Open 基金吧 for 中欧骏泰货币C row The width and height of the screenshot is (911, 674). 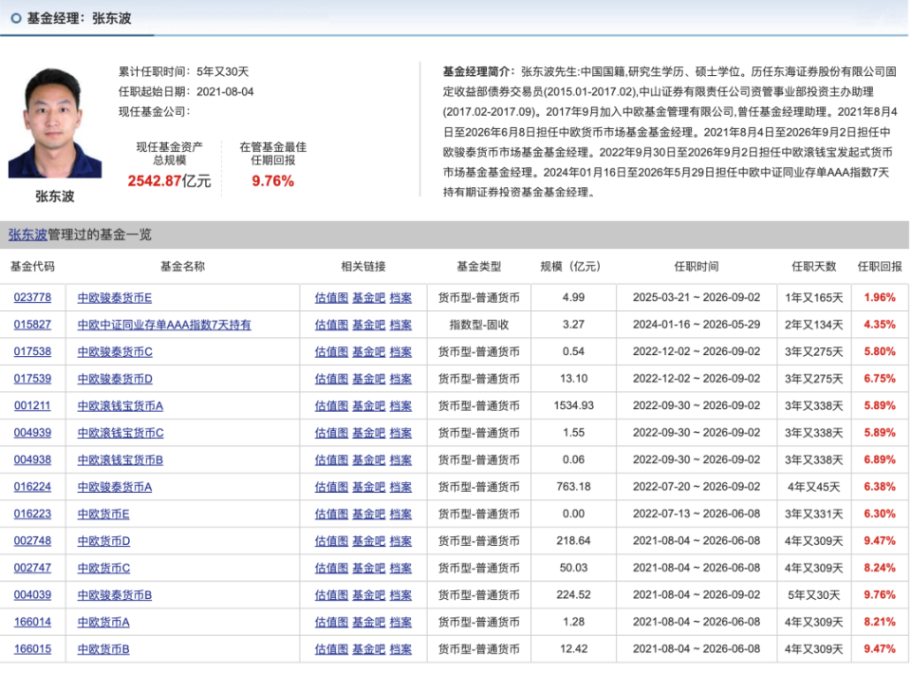click(368, 352)
